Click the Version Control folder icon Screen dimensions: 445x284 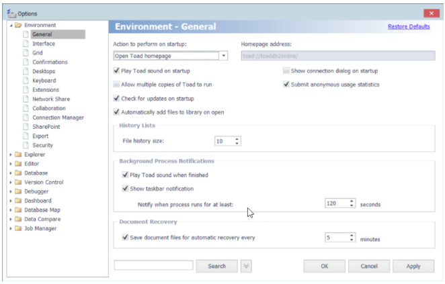pyautogui.click(x=18, y=182)
